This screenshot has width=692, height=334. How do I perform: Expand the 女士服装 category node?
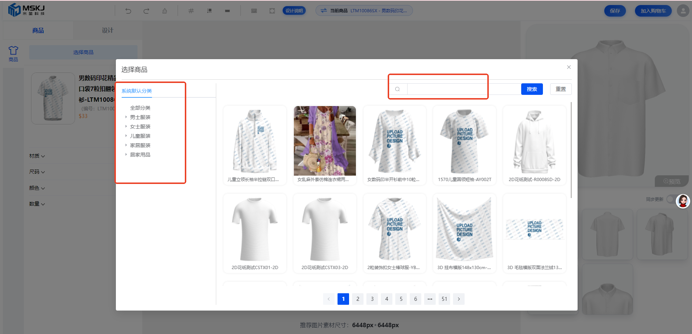pyautogui.click(x=126, y=127)
